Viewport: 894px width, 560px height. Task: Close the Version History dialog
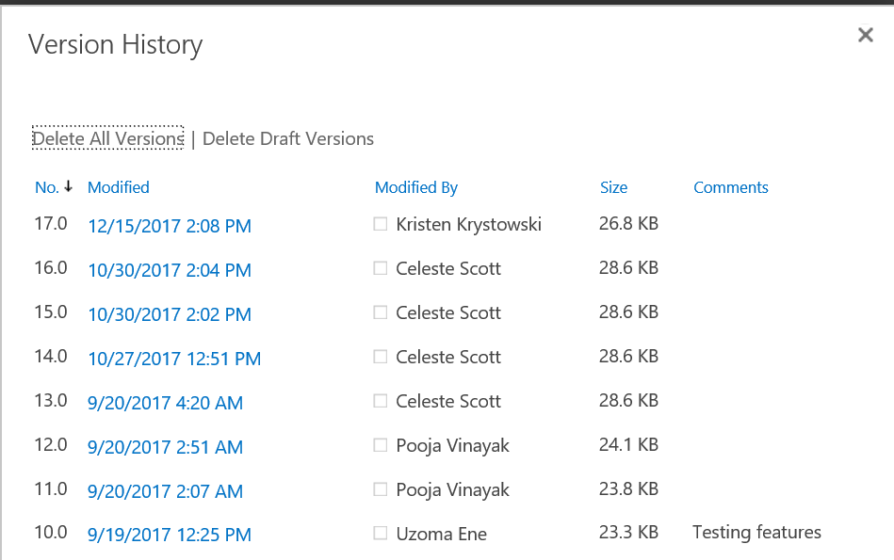(x=866, y=35)
